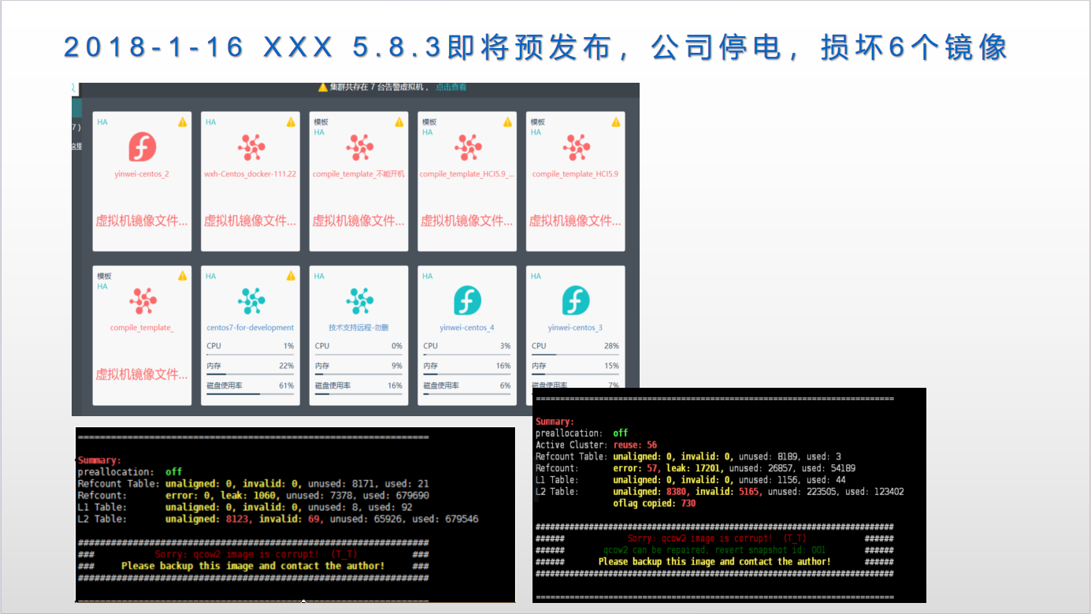Select the centos7-for-development virtual machine card
Viewport: 1091px width, 614px height.
click(x=250, y=333)
